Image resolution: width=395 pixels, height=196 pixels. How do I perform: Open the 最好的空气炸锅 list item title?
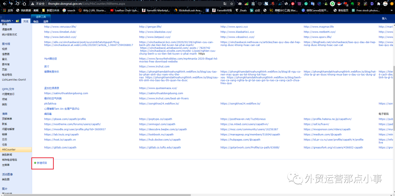click(x=53, y=99)
